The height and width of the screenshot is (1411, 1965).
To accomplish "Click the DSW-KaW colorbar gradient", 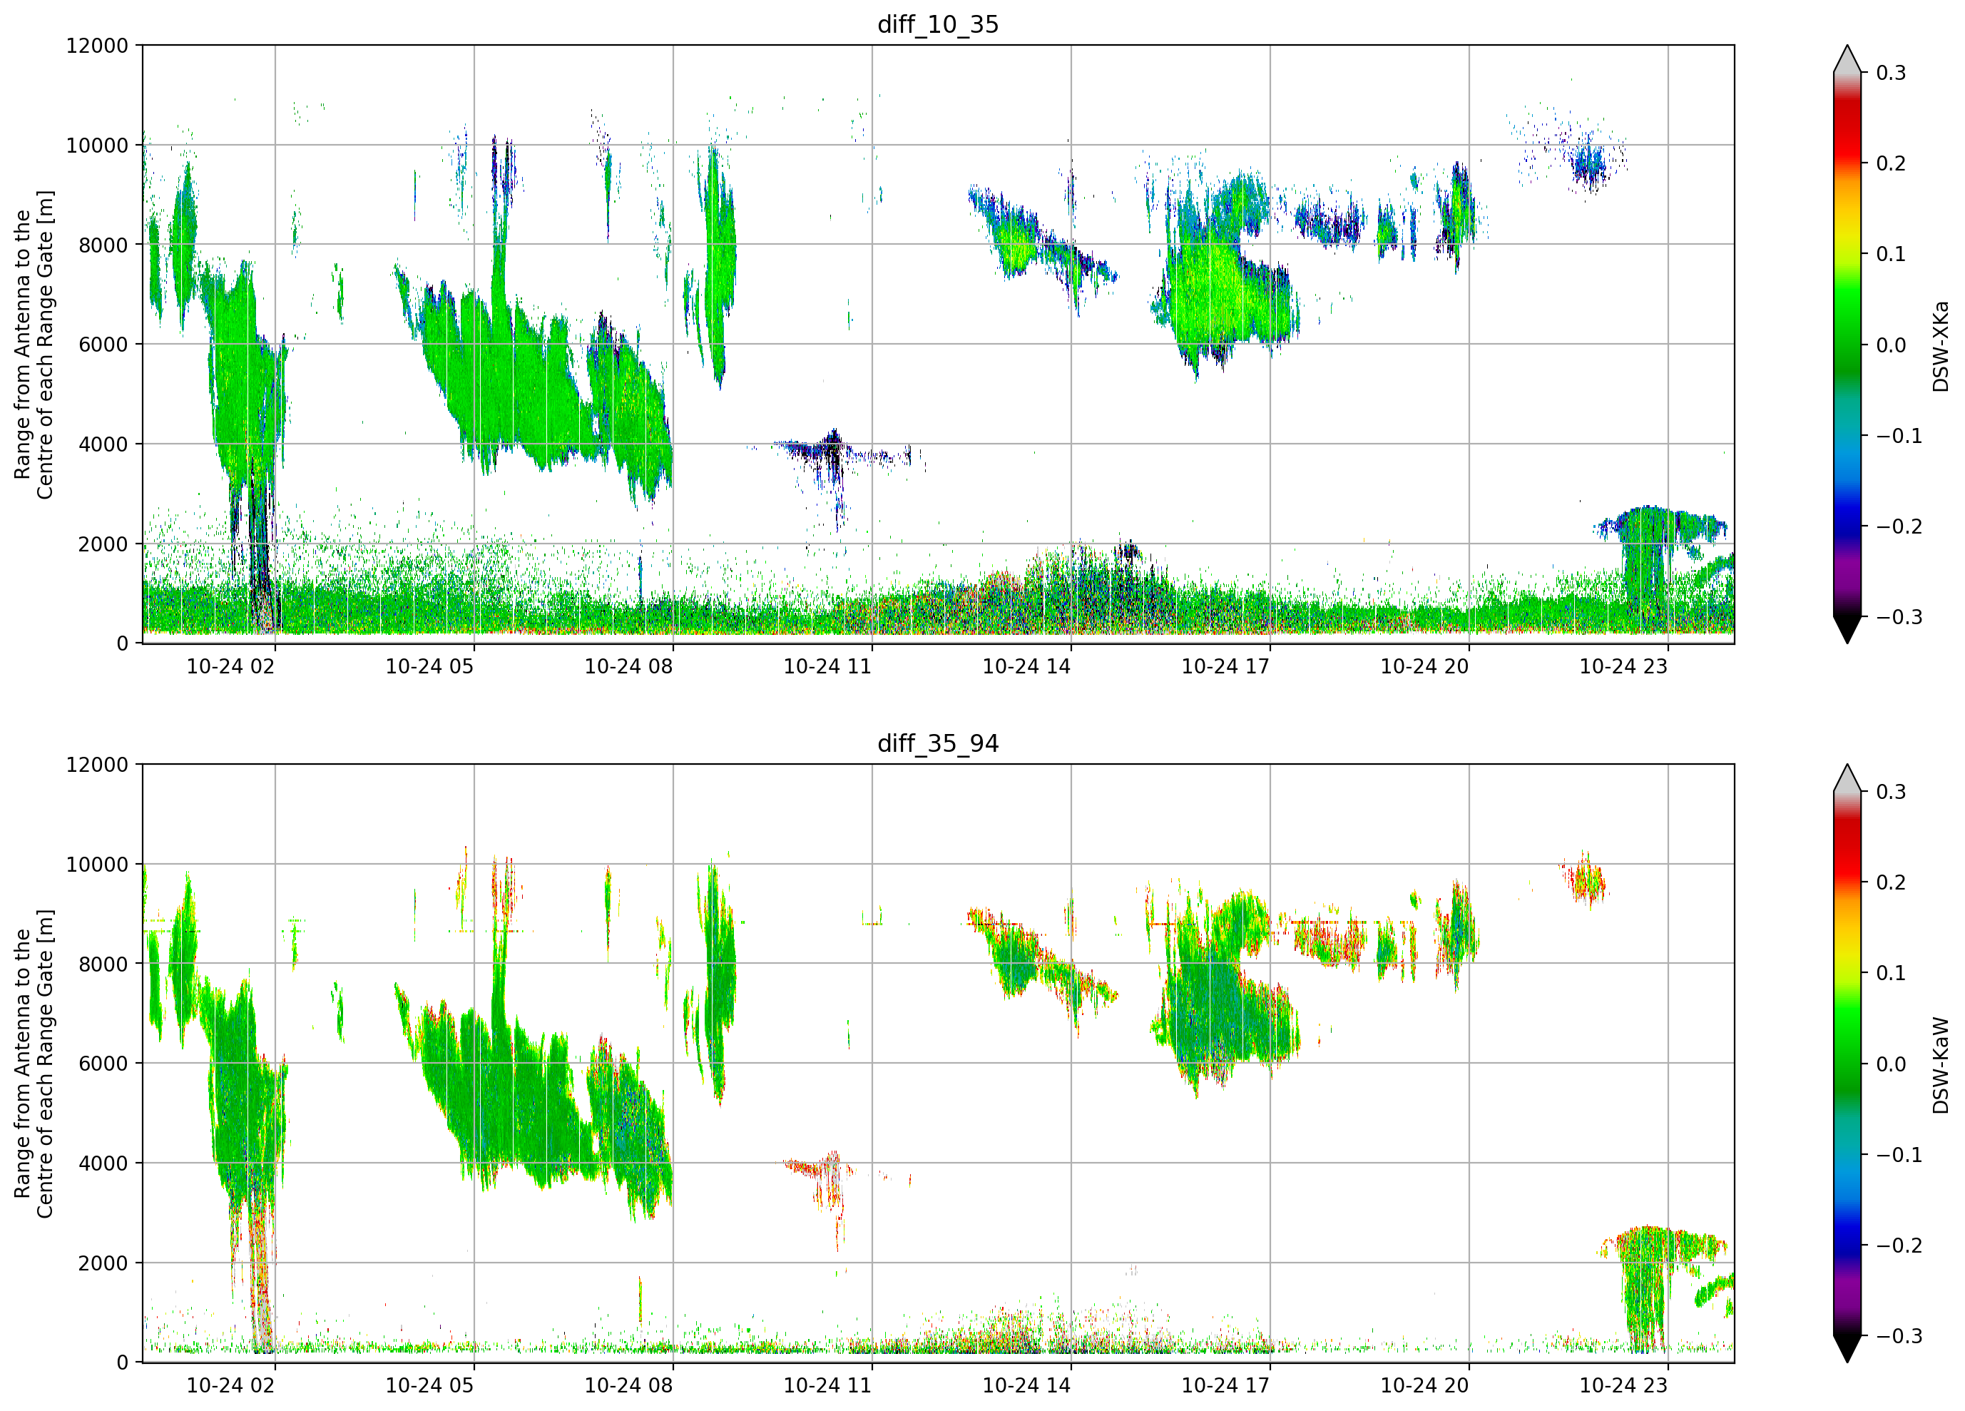I will pyautogui.click(x=1847, y=1064).
